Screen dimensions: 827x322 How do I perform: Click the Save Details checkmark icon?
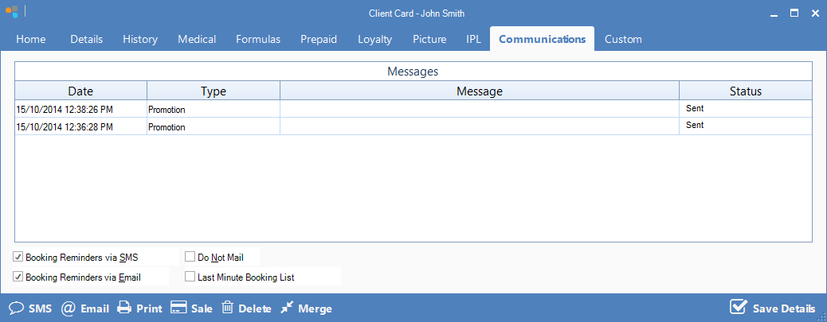(x=739, y=308)
